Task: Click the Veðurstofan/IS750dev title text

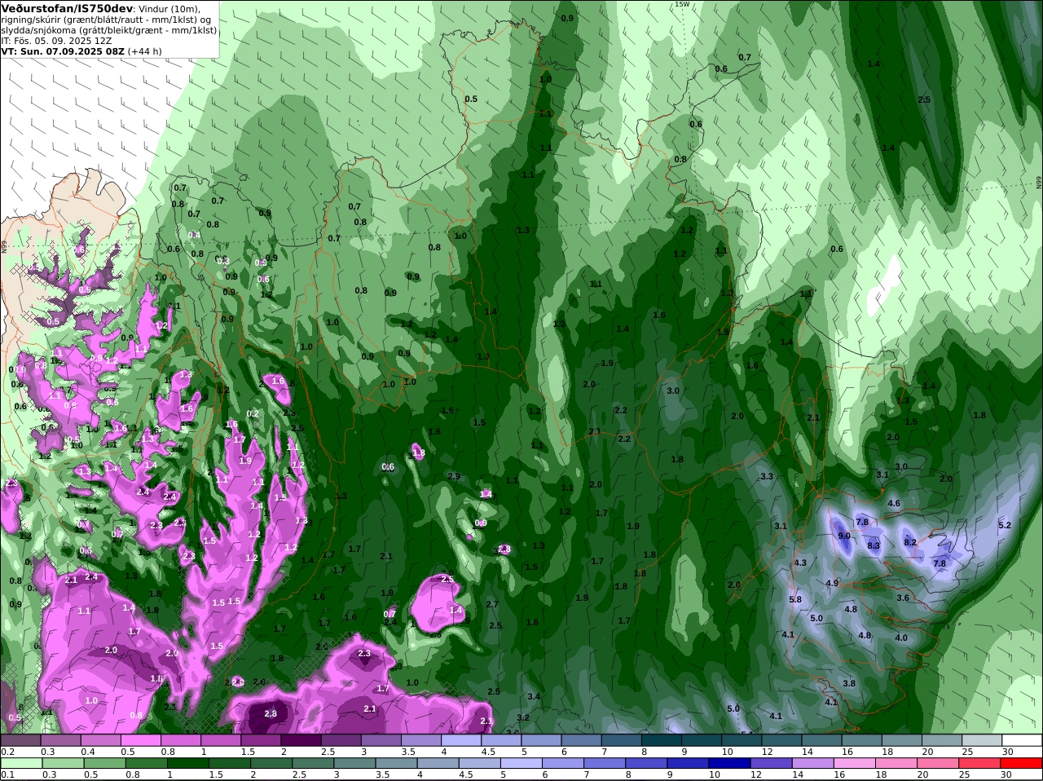Action: coord(67,8)
